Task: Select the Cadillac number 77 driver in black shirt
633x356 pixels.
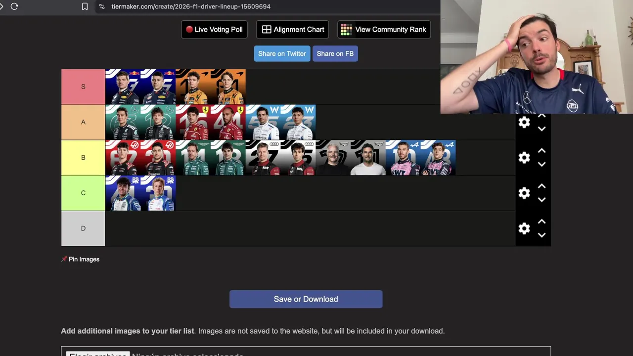Action: tap(333, 158)
